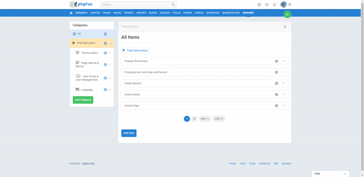This screenshot has height=177, width=364.
Task: Open Events menu
Action: coord(129,13)
